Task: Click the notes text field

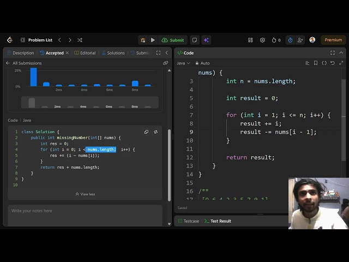Action: pyautogui.click(x=85, y=215)
